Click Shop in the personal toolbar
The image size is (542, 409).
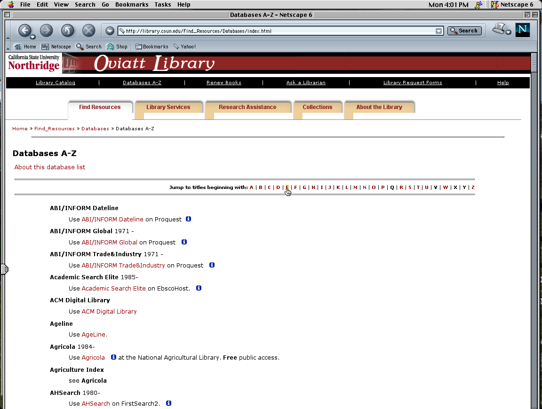117,47
